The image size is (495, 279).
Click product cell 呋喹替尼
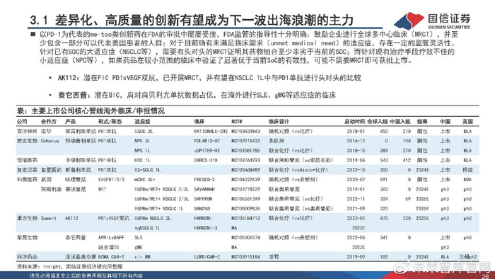point(76,179)
